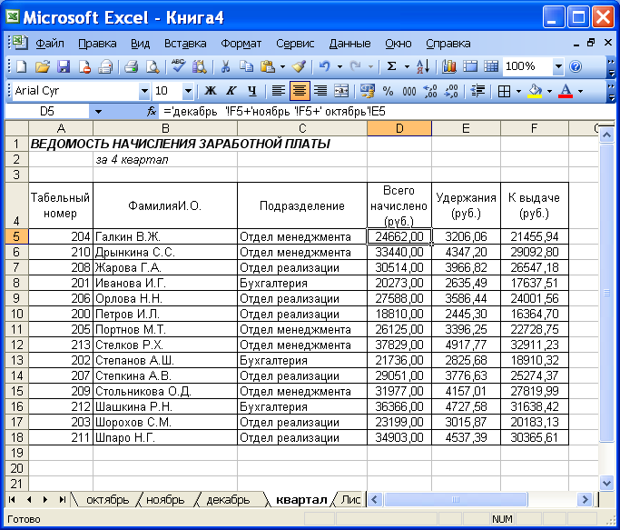Select column D header
Image resolution: width=620 pixels, height=530 pixels.
[x=399, y=128]
